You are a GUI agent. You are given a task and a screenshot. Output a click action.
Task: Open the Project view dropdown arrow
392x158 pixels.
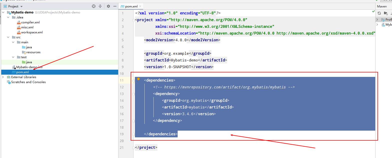tap(21, 6)
